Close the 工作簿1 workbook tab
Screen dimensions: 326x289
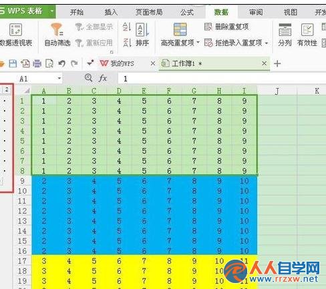[x=264, y=63]
